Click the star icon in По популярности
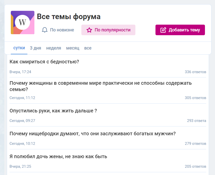The image size is (215, 175). pyautogui.click(x=89, y=30)
